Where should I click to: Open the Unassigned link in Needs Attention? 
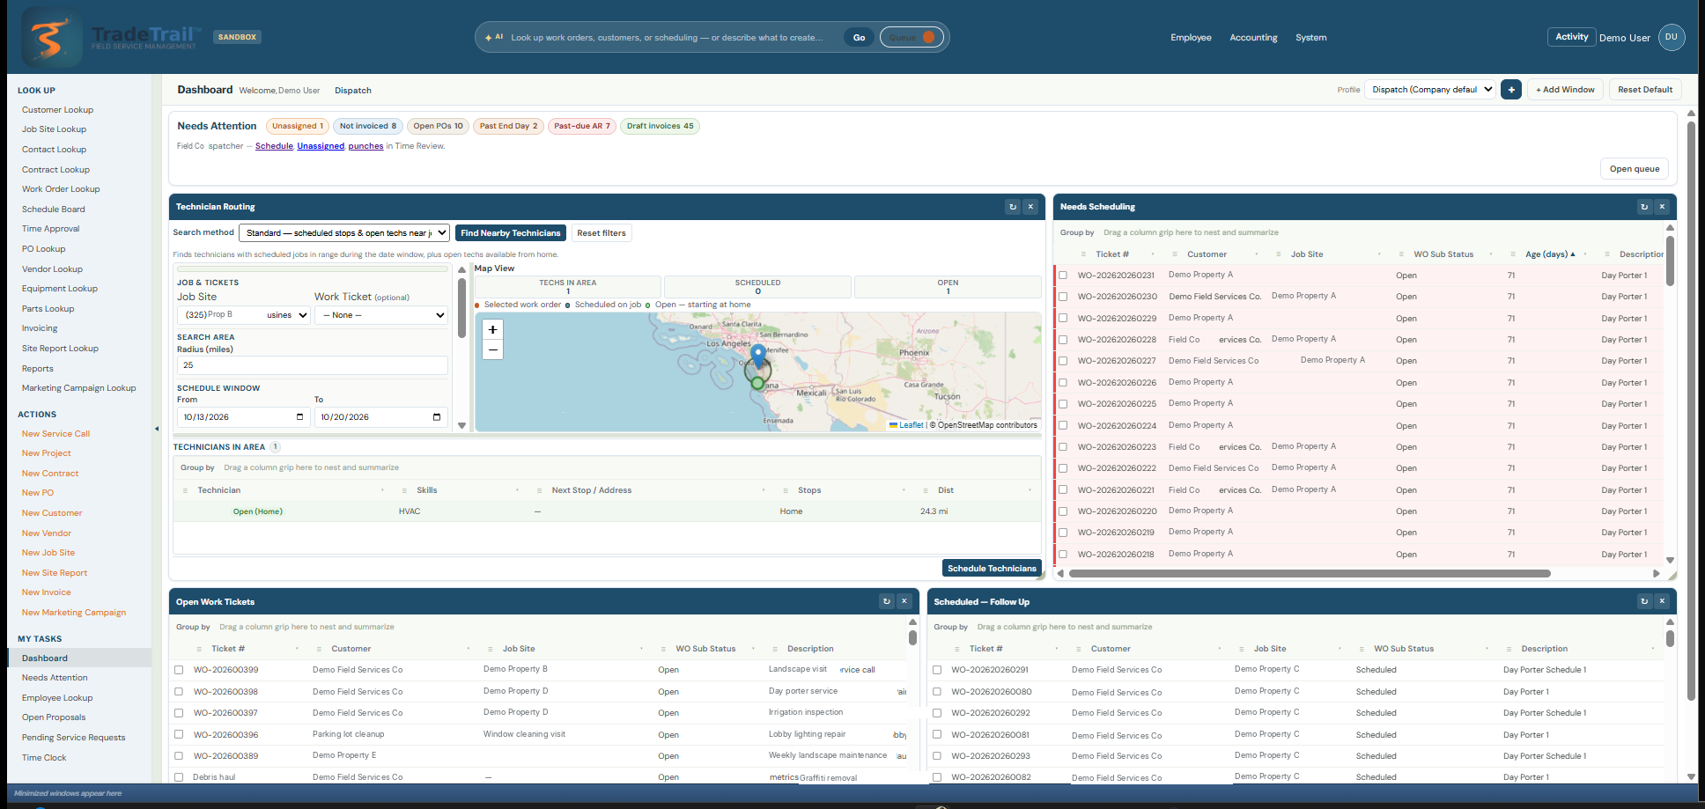point(321,146)
